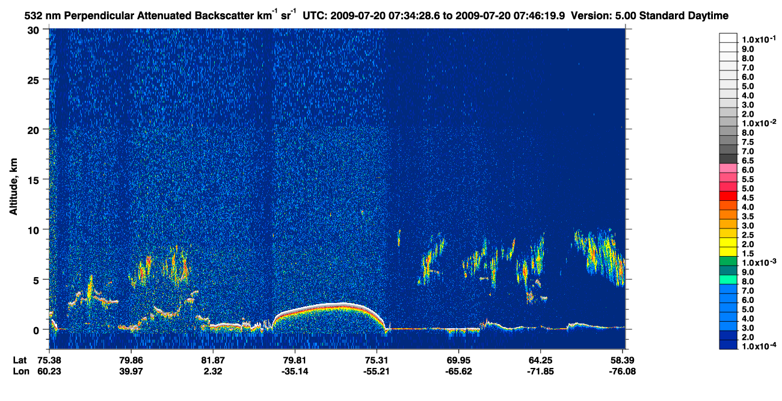782x401 pixels.
Task: Click the green 1.0x10-3 colorbar swatch
Action: (x=728, y=262)
